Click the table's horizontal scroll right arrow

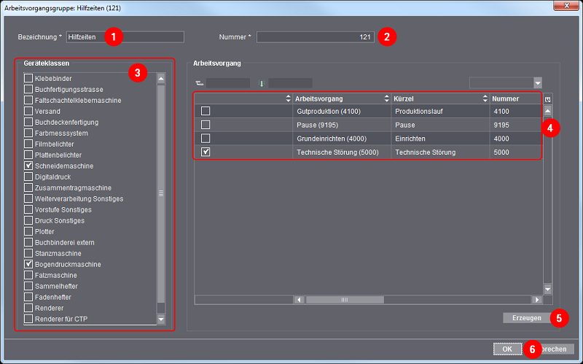pos(537,299)
